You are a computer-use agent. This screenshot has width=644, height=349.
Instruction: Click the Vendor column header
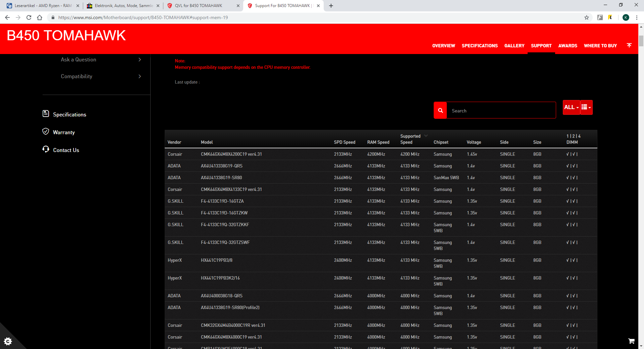pos(174,142)
